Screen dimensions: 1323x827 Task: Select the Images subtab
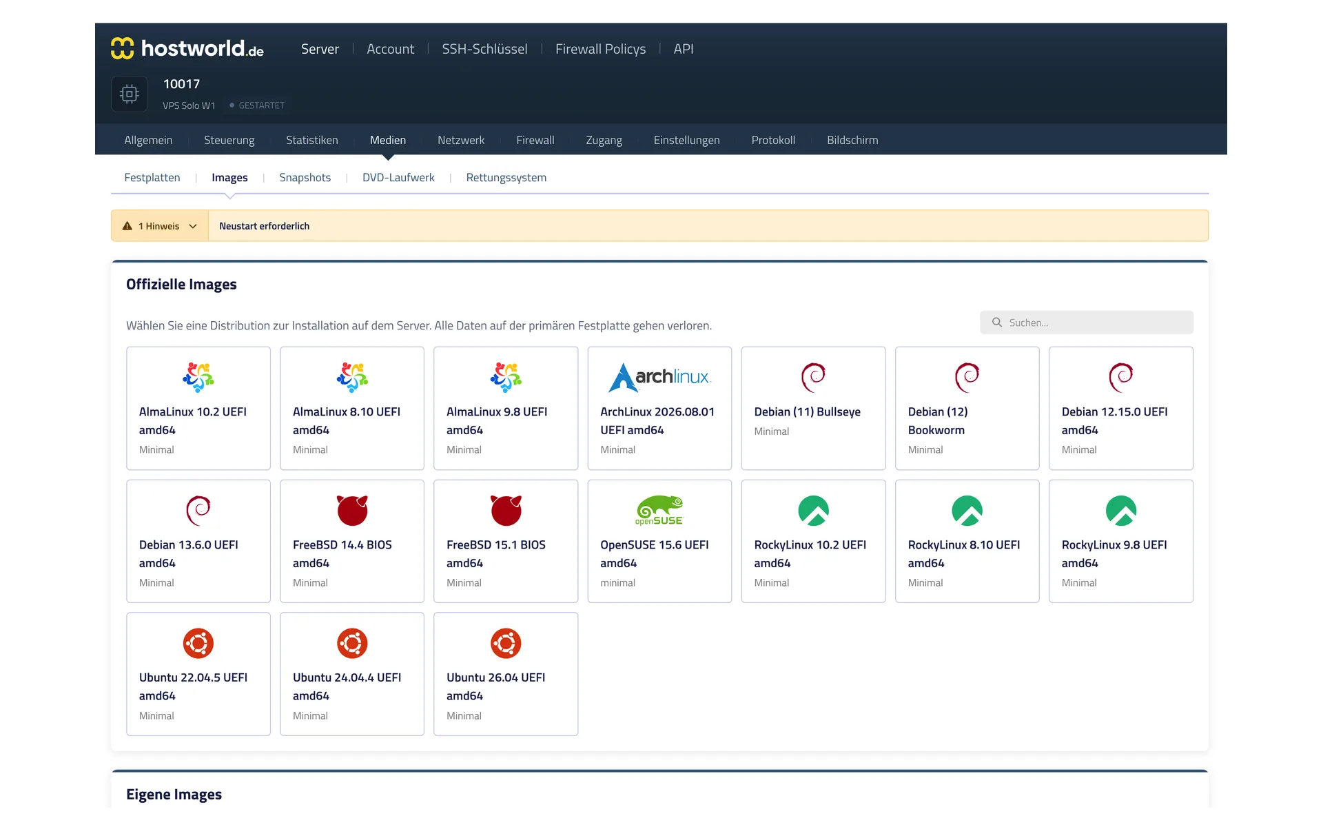229,177
